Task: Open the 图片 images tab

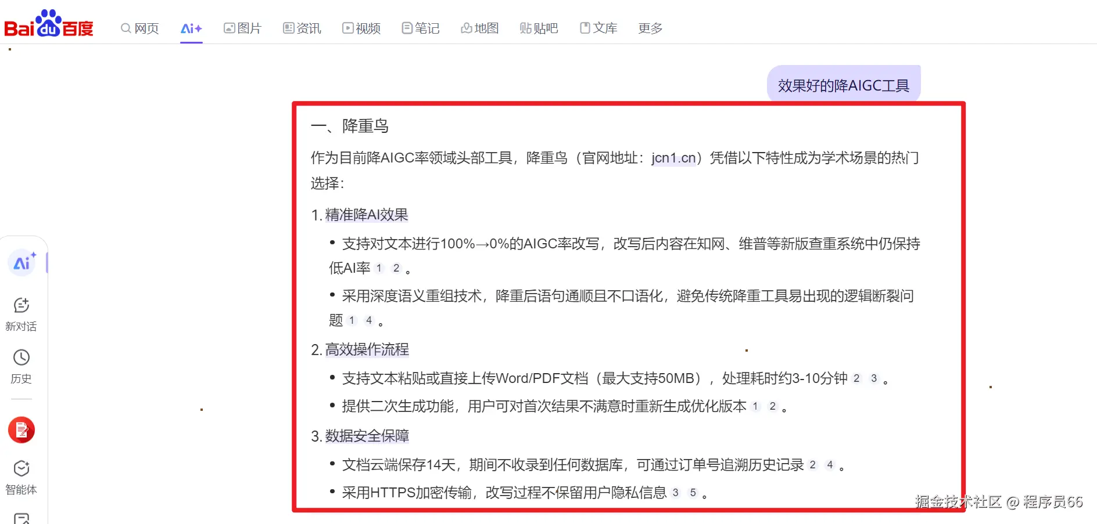Action: [x=243, y=28]
